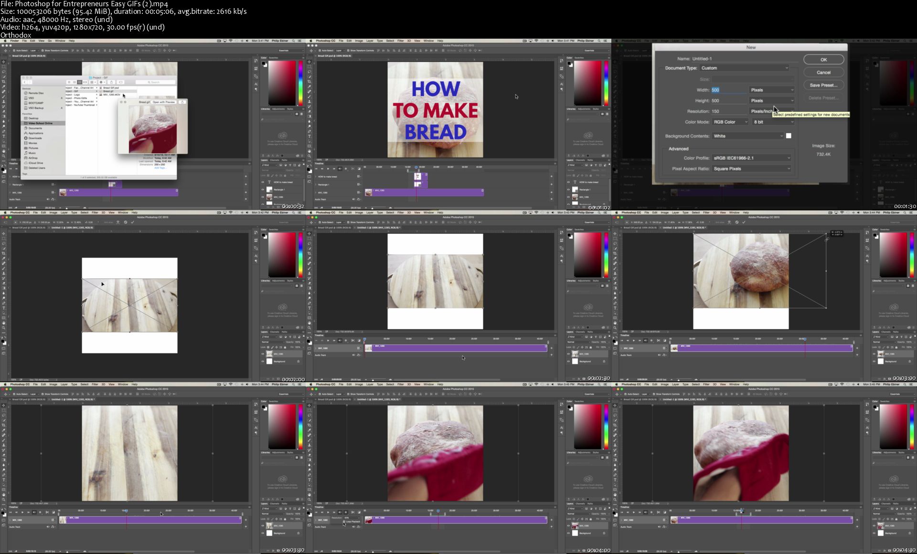
Task: Choose the Eraser tool in the 00:01:02 frame
Action: coord(309,111)
